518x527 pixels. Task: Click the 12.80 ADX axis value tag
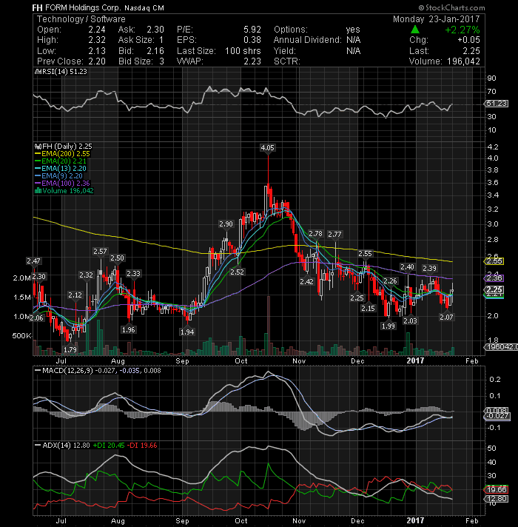(496, 499)
